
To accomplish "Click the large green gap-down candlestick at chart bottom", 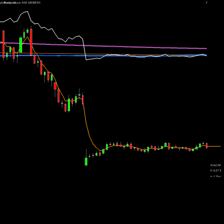I will (86, 161).
